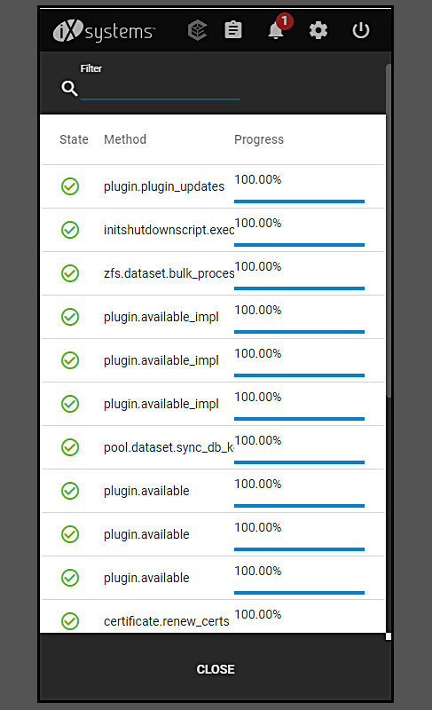This screenshot has width=432, height=710.
Task: Open alerts bell with one notification
Action: pos(277,30)
